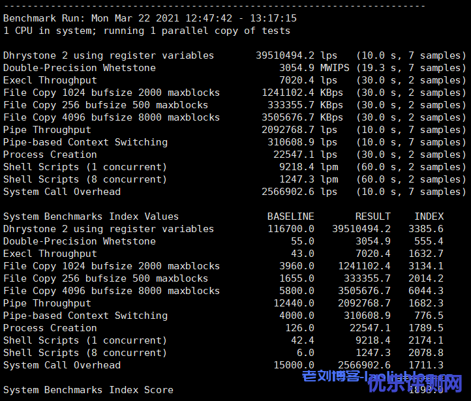This screenshot has height=401, width=471.
Task: Click the RESULT column header
Action: point(373,216)
